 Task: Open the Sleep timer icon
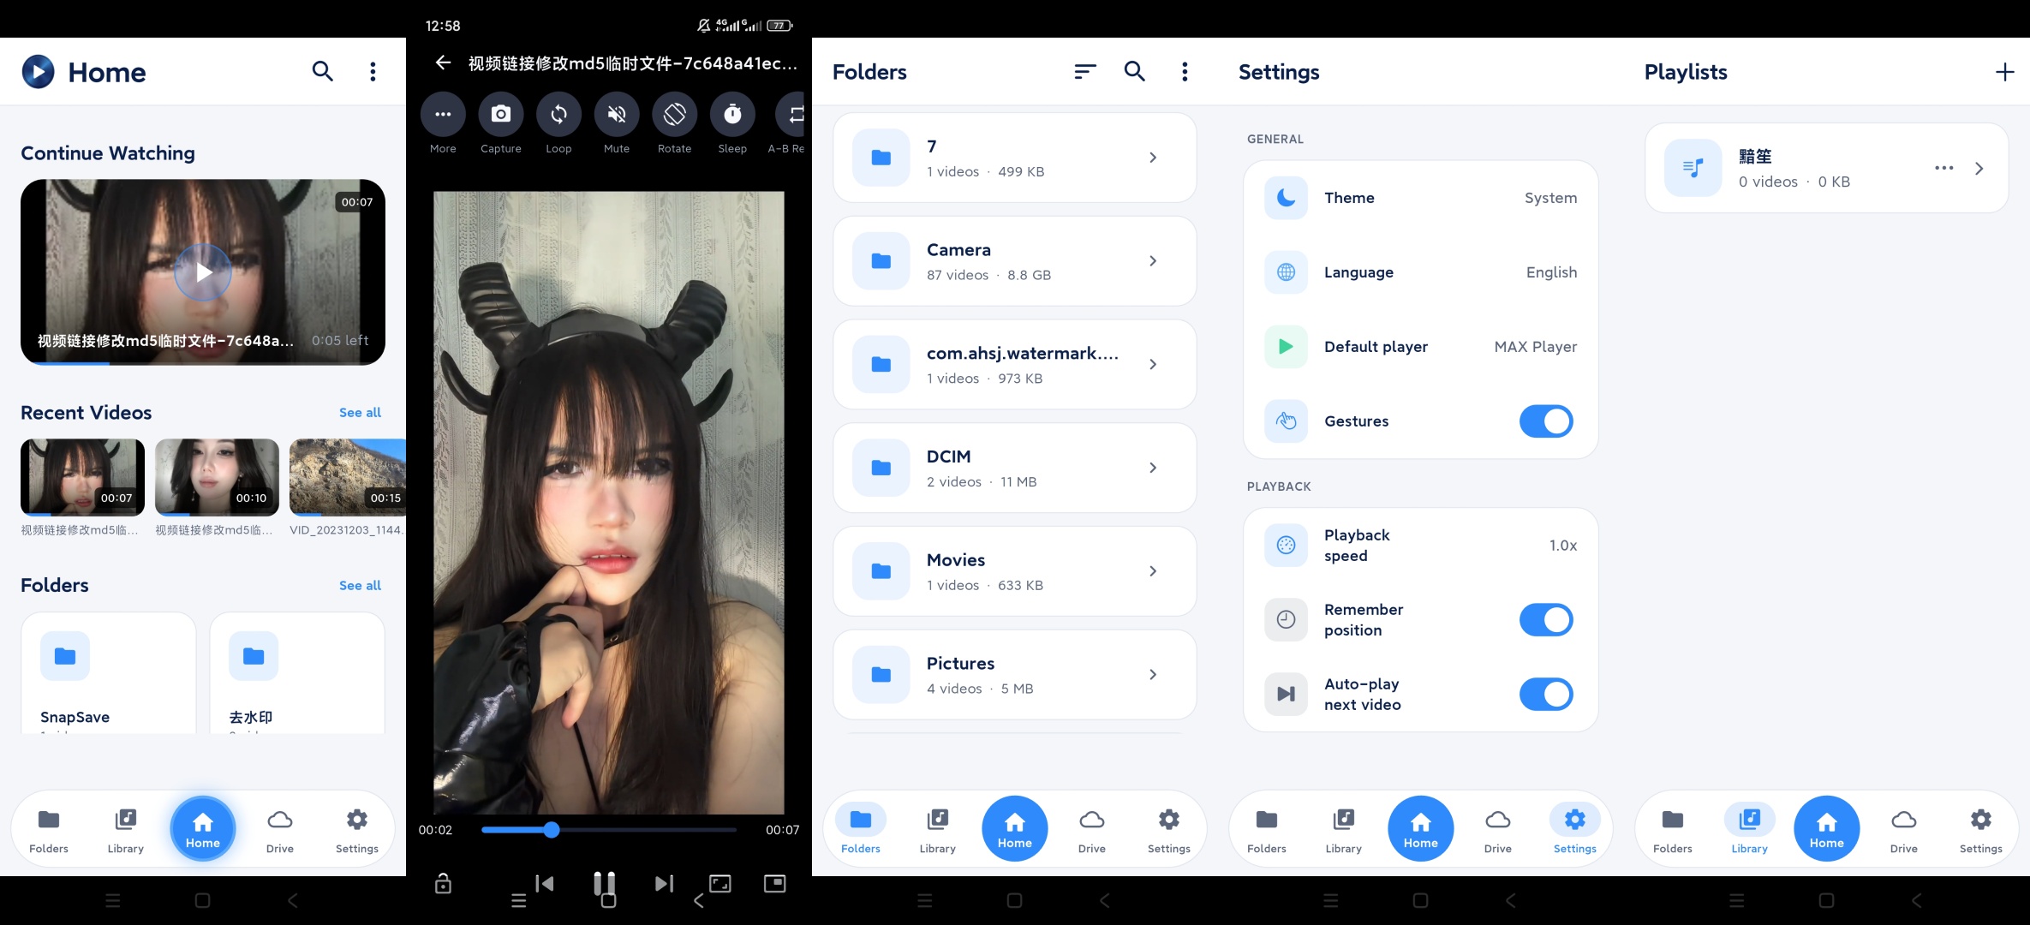(732, 114)
